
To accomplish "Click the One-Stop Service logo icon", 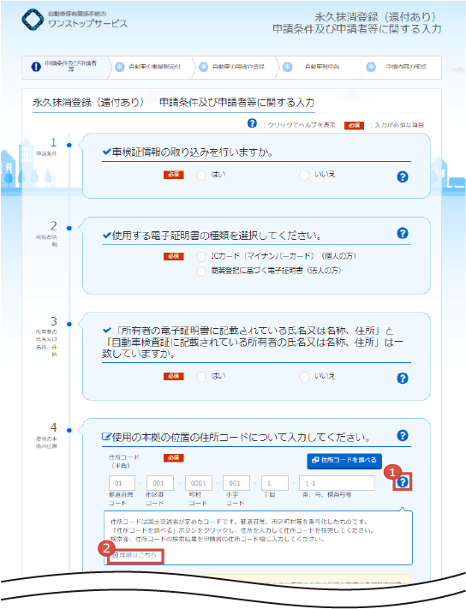I will [x=33, y=20].
